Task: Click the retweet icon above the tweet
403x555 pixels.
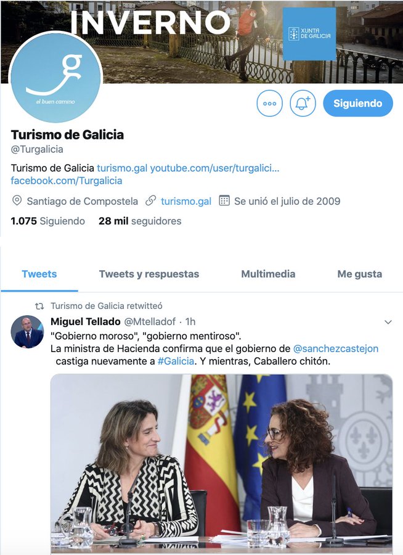Action: (x=39, y=306)
